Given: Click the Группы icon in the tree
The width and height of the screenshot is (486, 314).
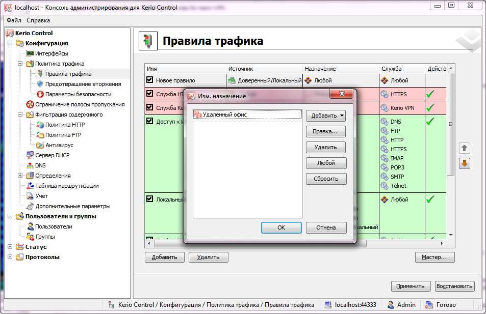Looking at the screenshot, I should click(30, 237).
